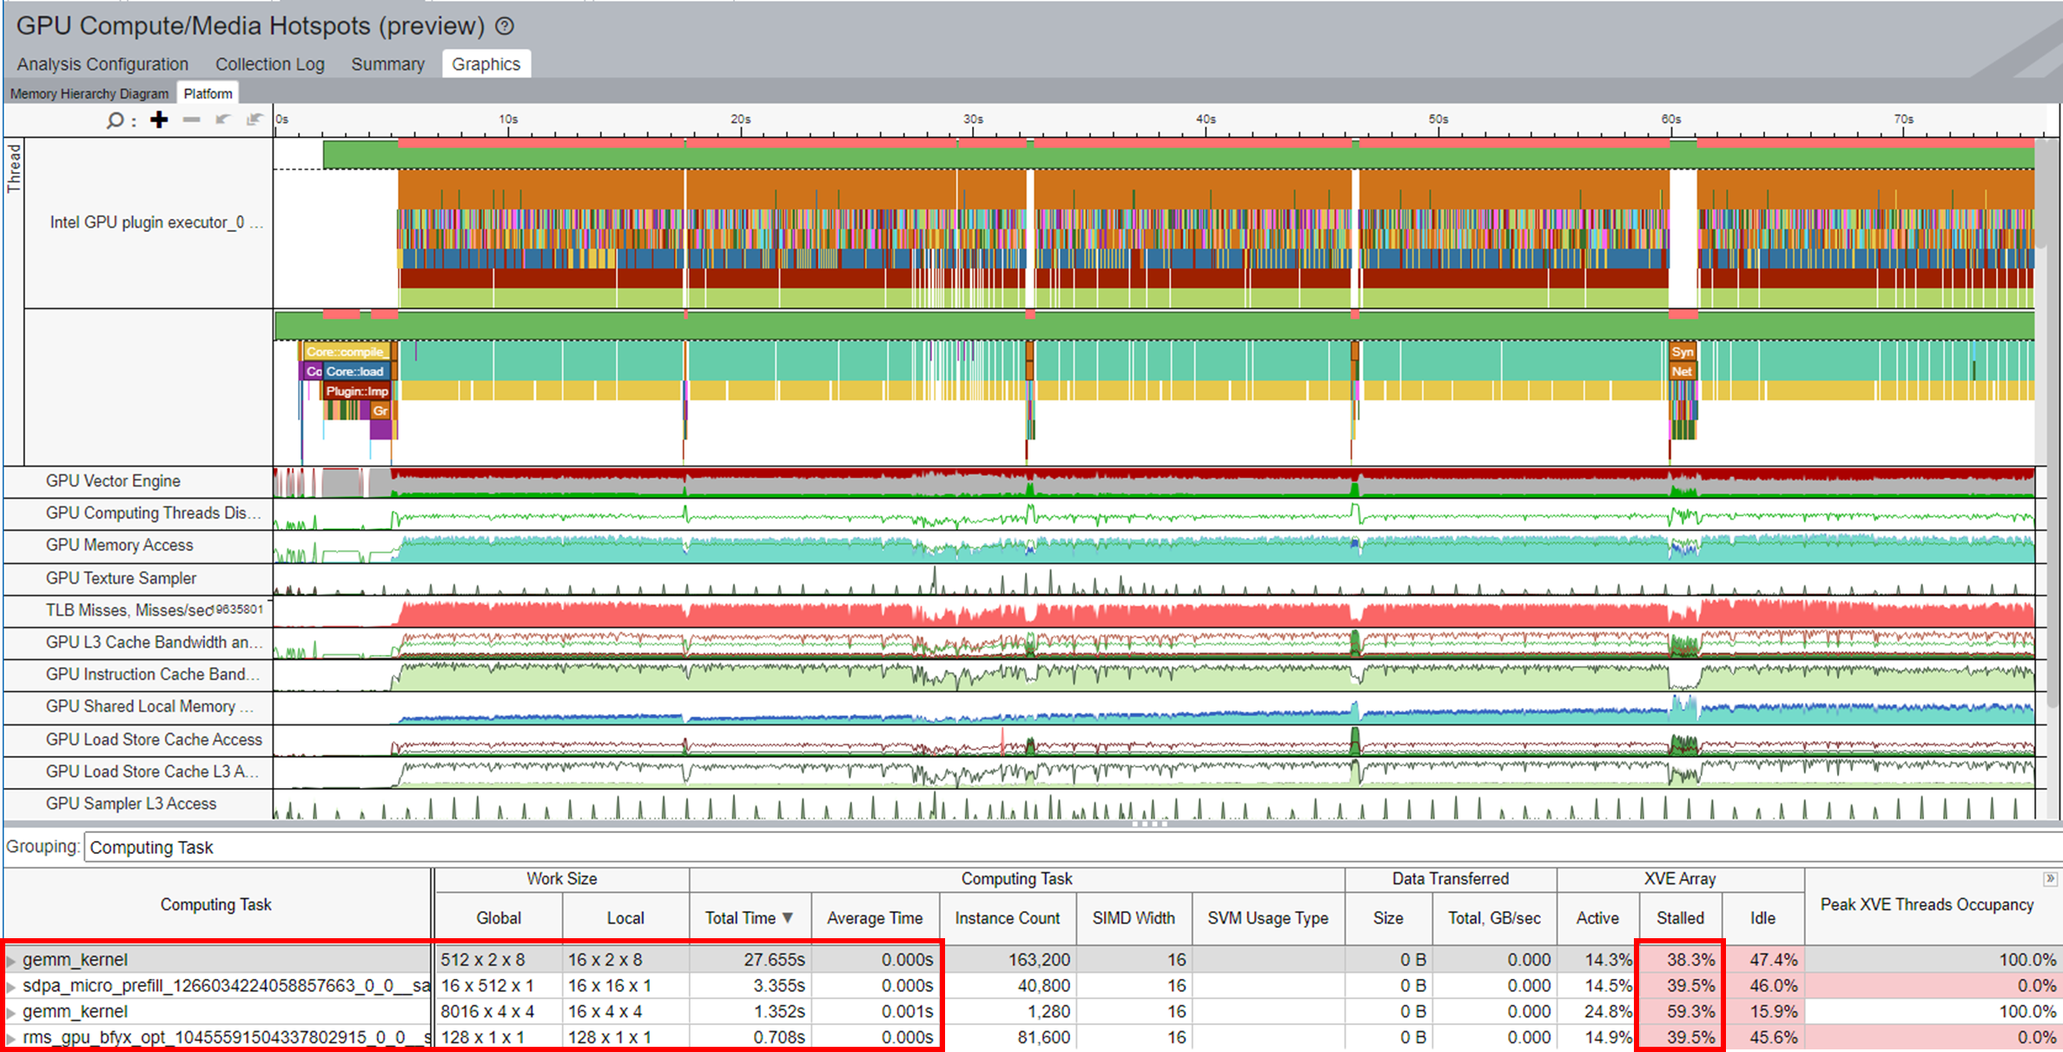Click the Instance Count column header
2063x1052 pixels.
1007,918
